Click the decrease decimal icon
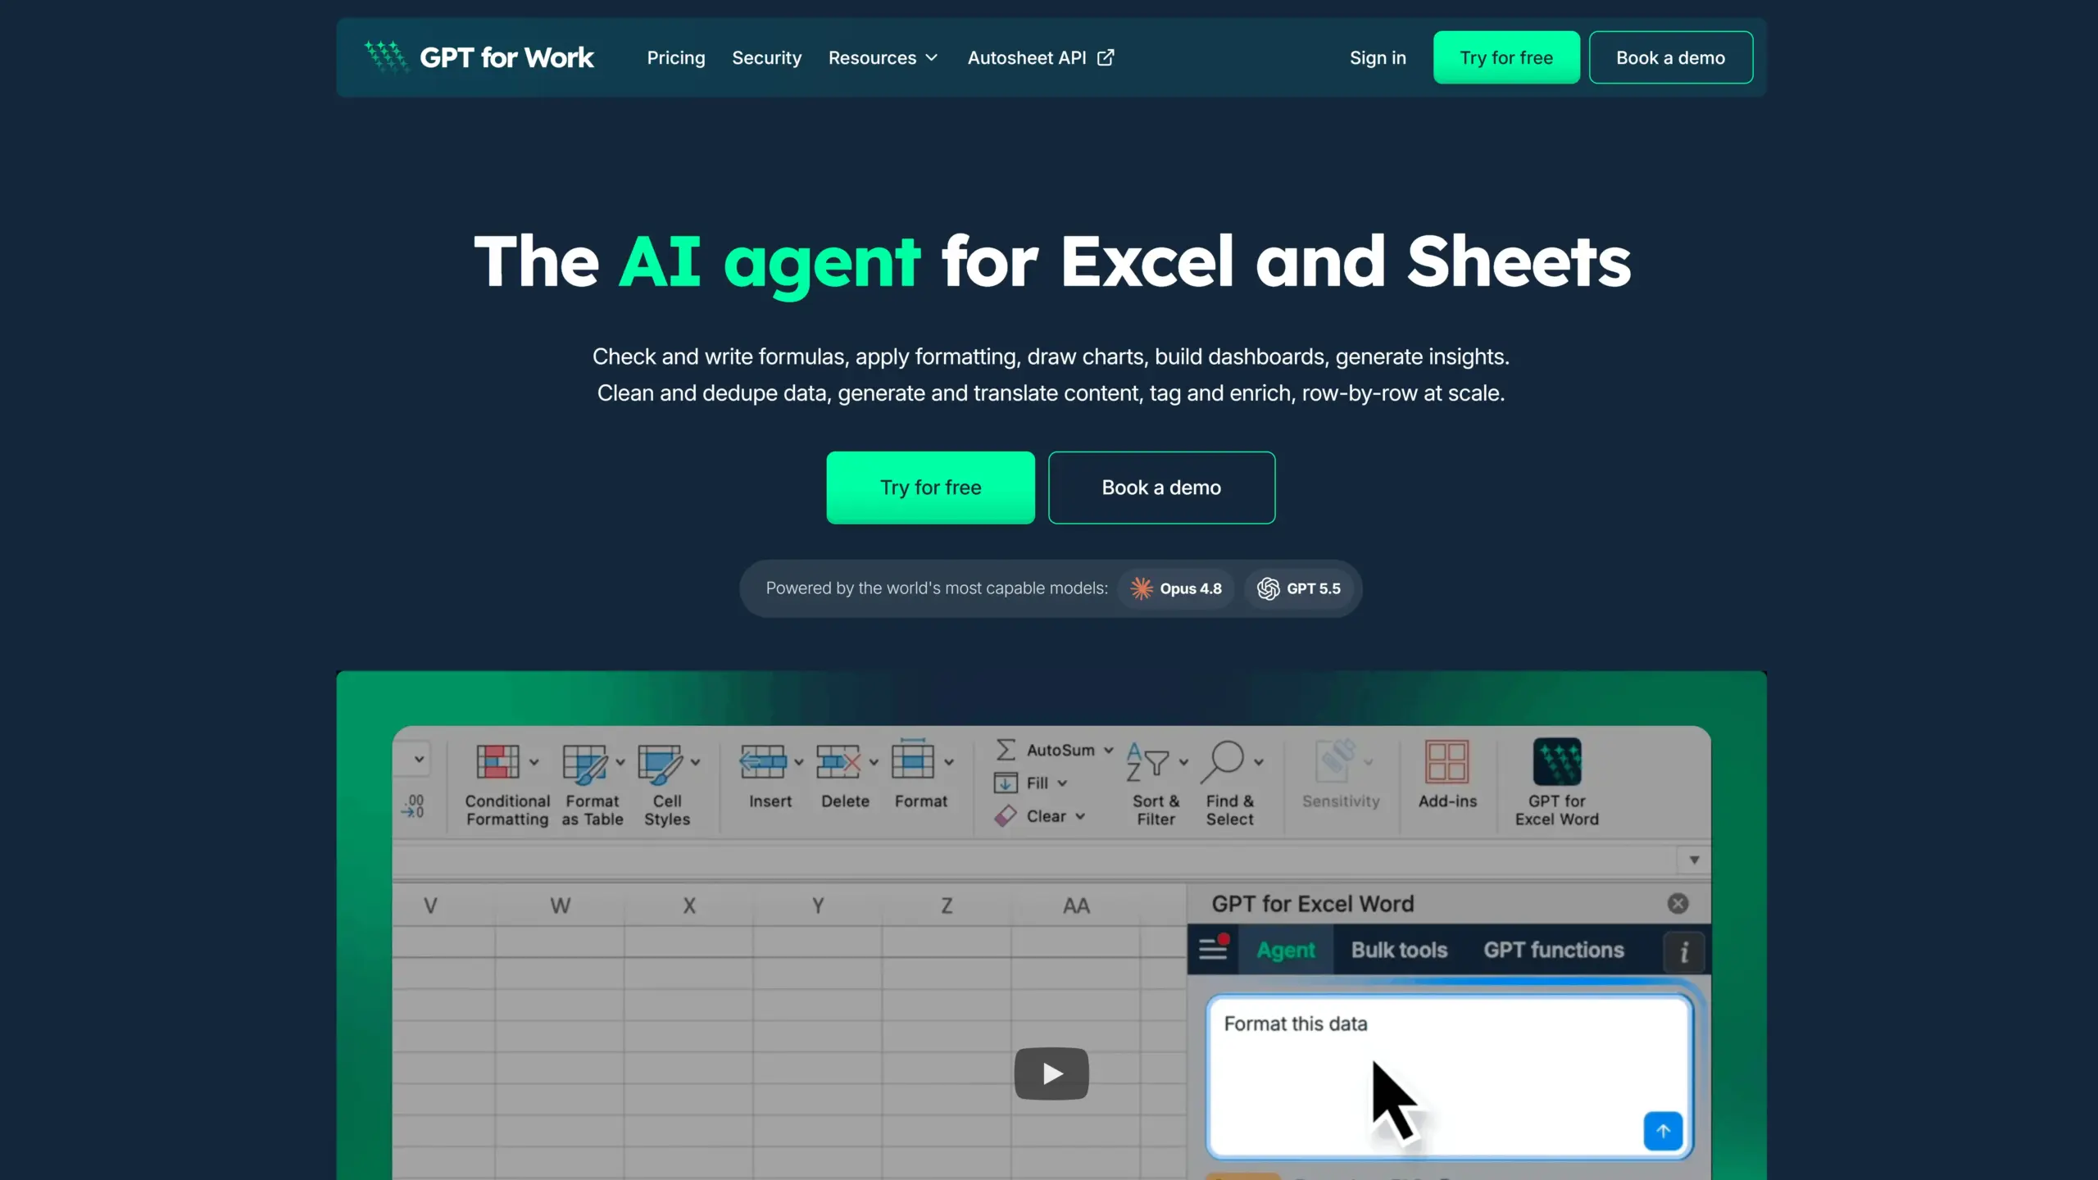Image resolution: width=2098 pixels, height=1180 pixels. click(413, 806)
